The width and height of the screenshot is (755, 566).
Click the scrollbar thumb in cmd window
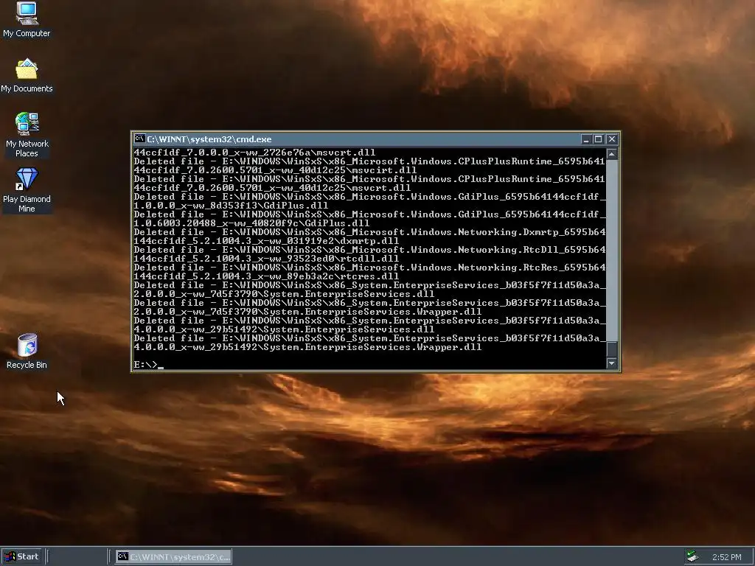(611, 349)
